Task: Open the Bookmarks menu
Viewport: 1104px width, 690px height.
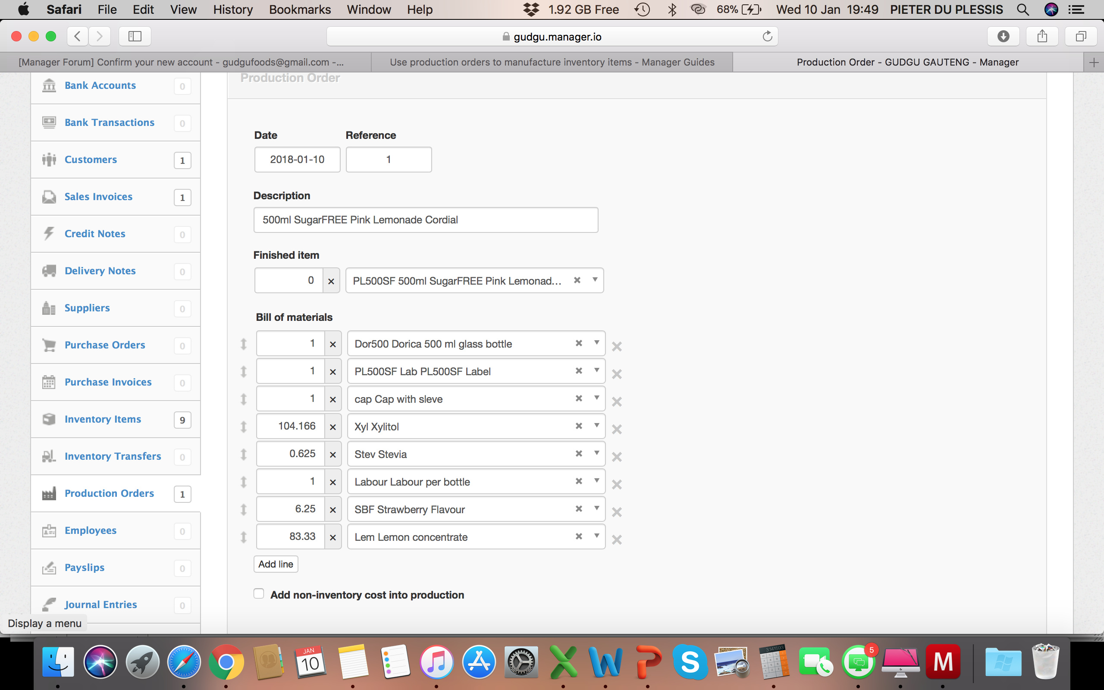Action: pos(299,9)
